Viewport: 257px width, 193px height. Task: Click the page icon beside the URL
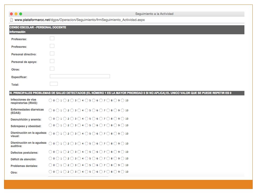pos(12,20)
